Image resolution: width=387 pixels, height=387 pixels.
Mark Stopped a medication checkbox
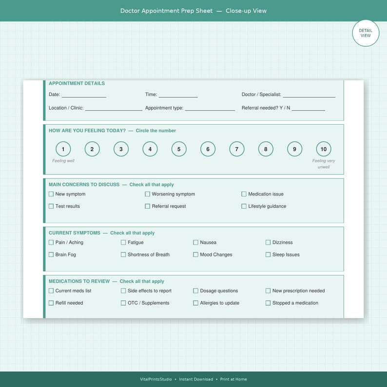[268, 303]
